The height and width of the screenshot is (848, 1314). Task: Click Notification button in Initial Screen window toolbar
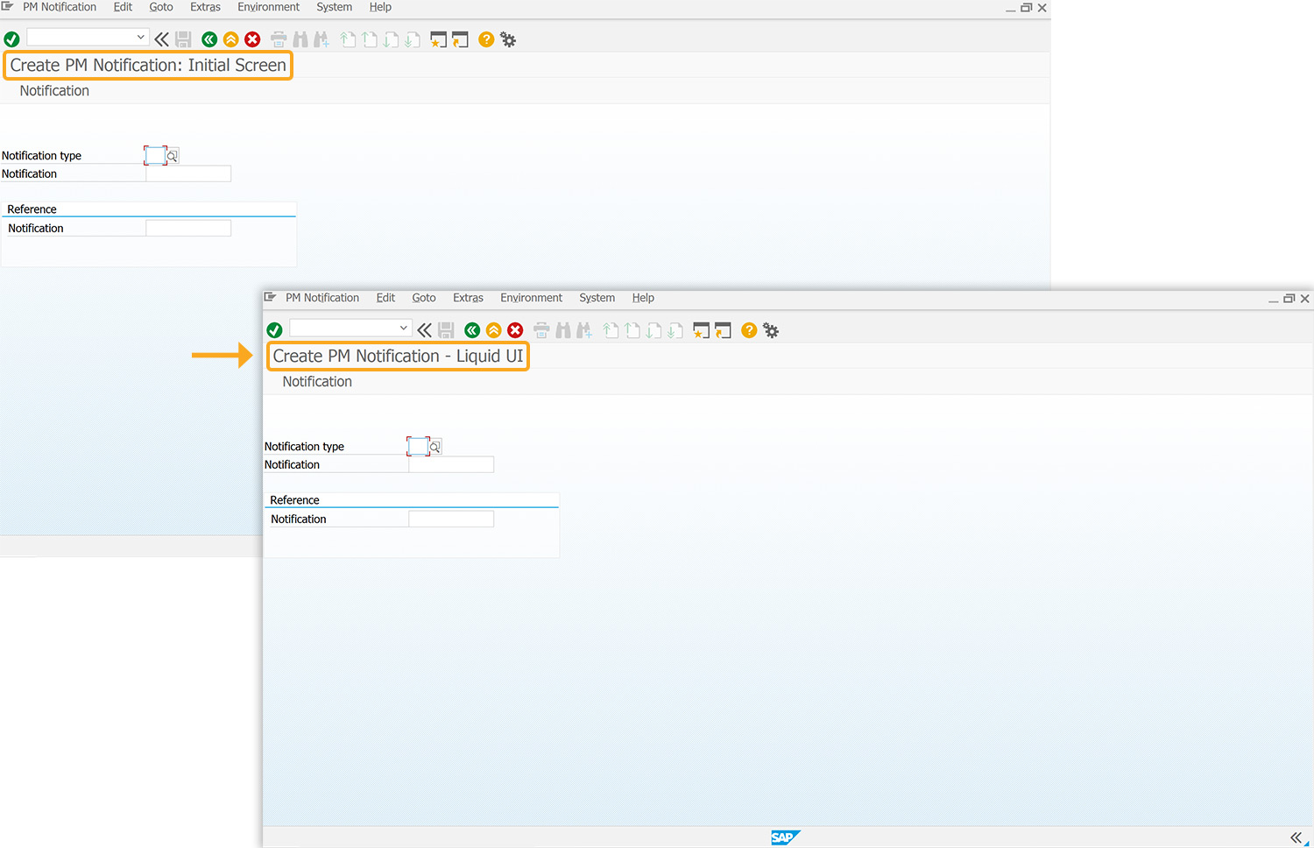coord(54,91)
